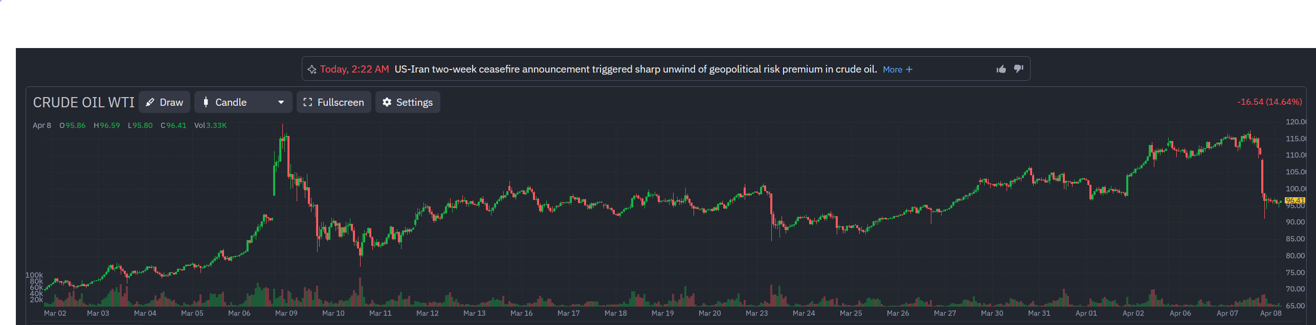The height and width of the screenshot is (325, 1316).
Task: Click the fullscreen brackets icon
Action: pos(307,102)
